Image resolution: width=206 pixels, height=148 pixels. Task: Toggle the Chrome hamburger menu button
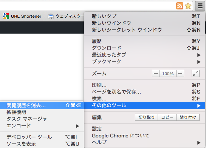[200, 6]
